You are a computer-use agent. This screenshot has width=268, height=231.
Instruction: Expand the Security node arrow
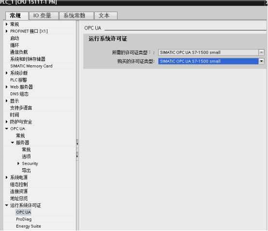pyautogui.click(x=18, y=163)
